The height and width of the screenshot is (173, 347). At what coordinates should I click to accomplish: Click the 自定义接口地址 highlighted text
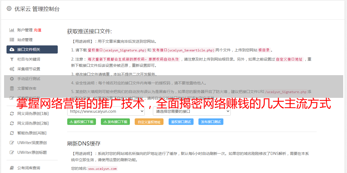289,59
